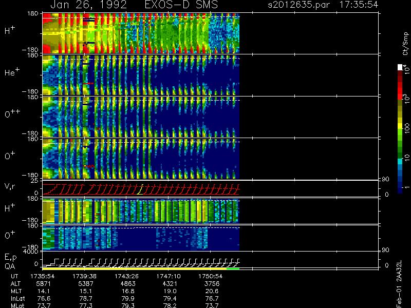Click the '1' tick label on color bar
Screen dimensions: 411x308
pos(407,187)
